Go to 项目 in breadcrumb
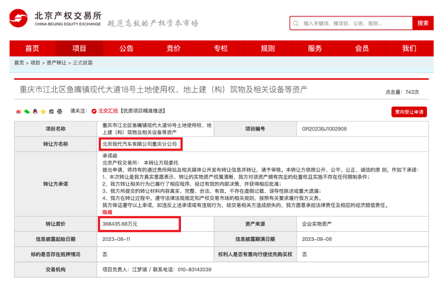The width and height of the screenshot is (435, 283). 35,63
